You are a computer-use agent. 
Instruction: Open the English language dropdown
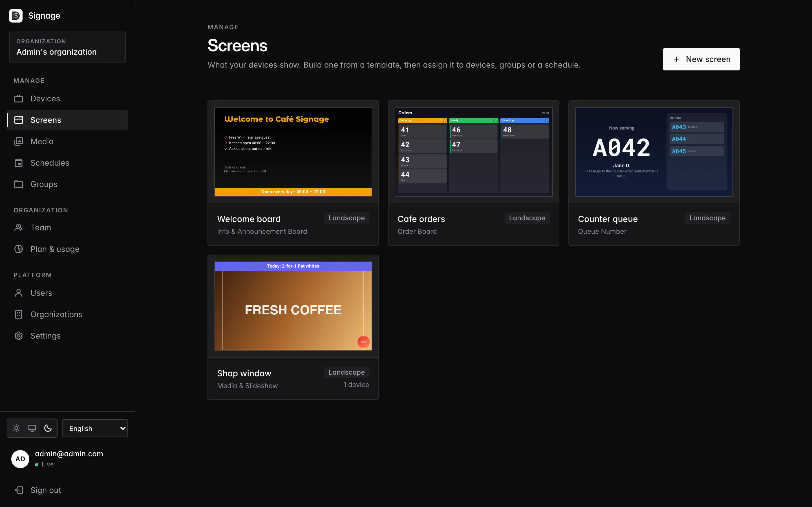click(x=95, y=428)
